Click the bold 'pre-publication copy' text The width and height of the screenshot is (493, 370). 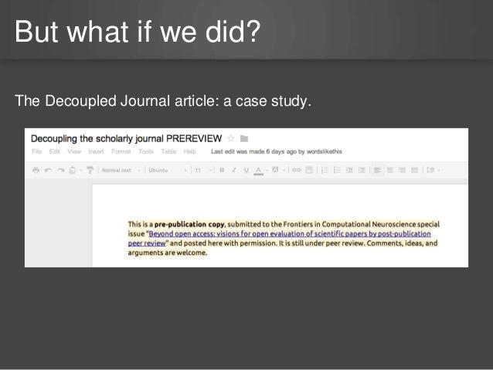[x=189, y=224]
